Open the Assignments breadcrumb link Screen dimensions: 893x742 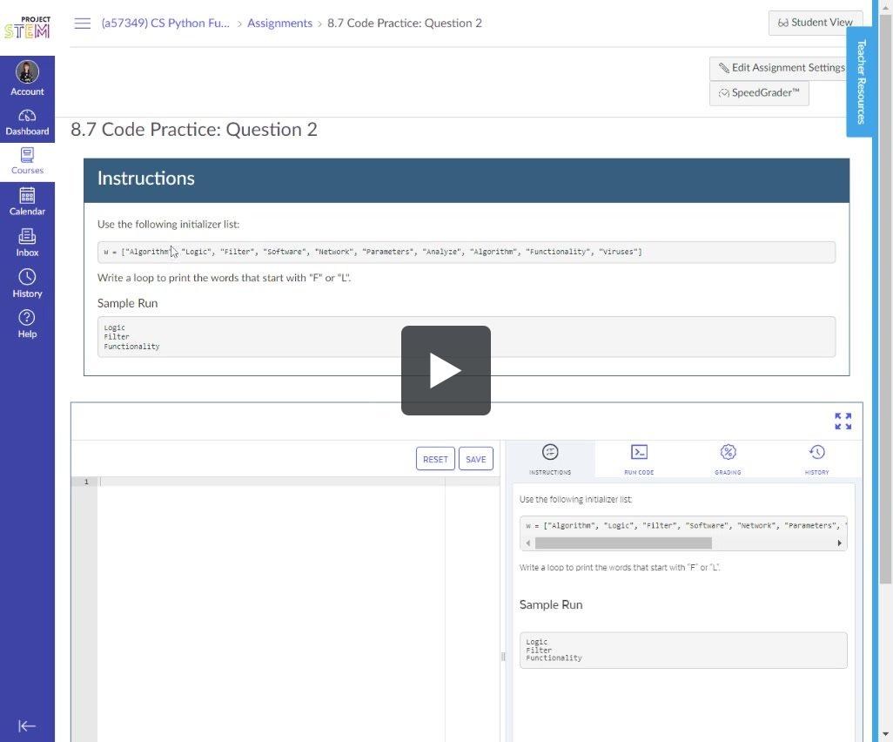279,24
